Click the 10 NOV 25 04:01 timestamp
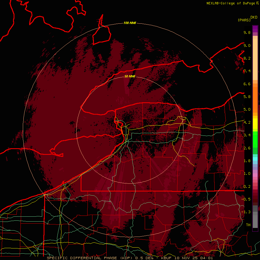Image resolution: width=260 pixels, height=260 pixels. [194, 258]
